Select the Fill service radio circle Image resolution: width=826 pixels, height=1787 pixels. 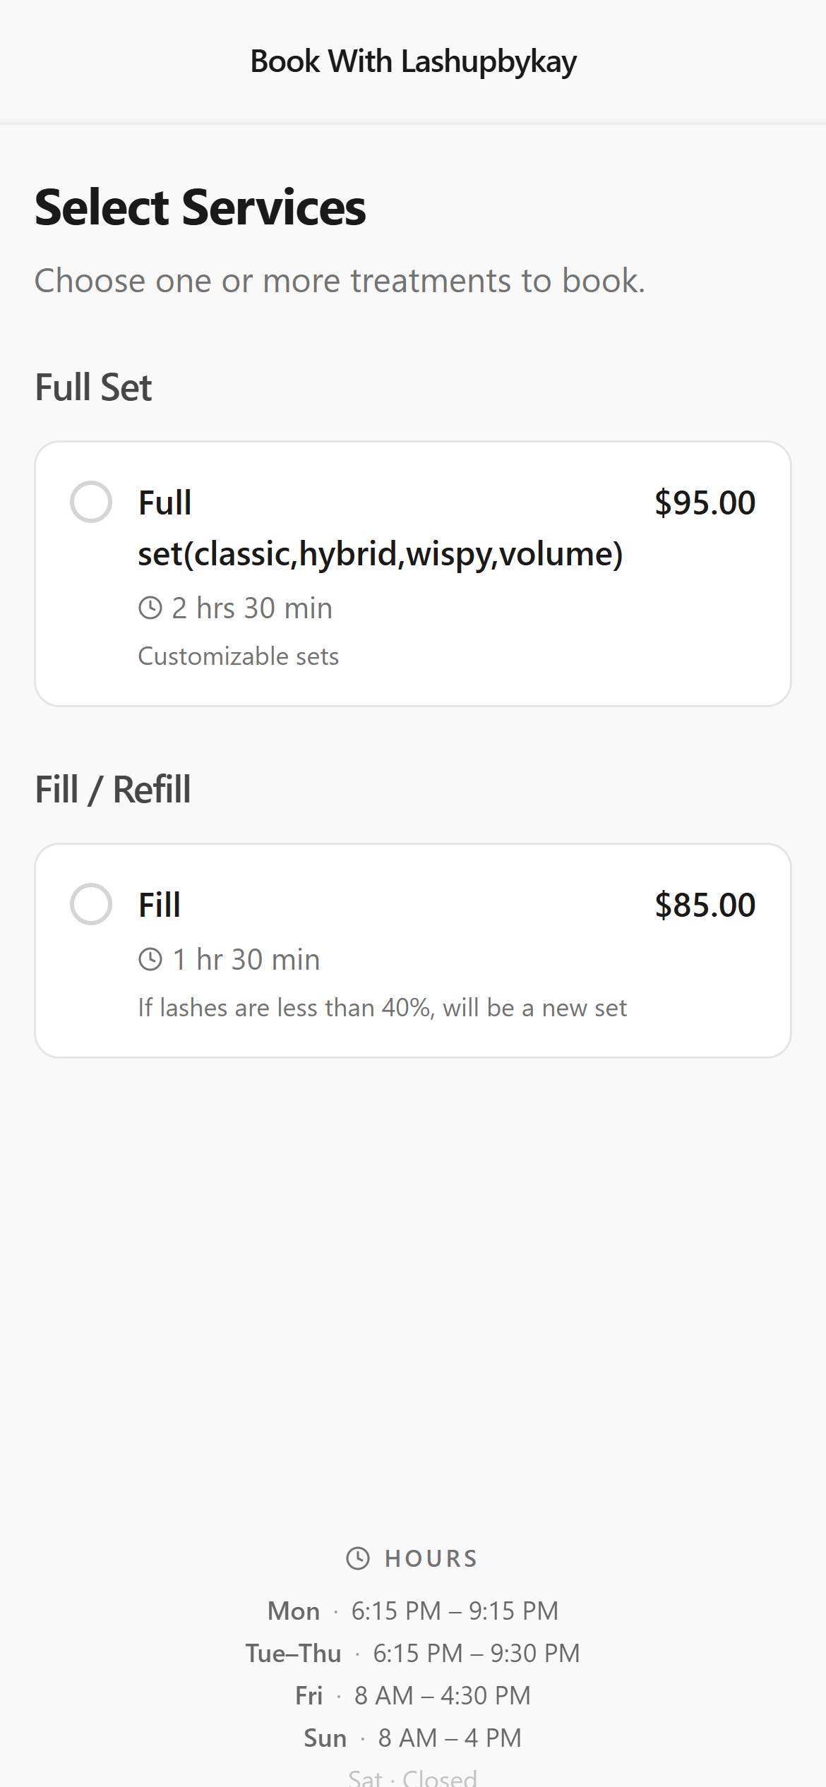click(91, 904)
